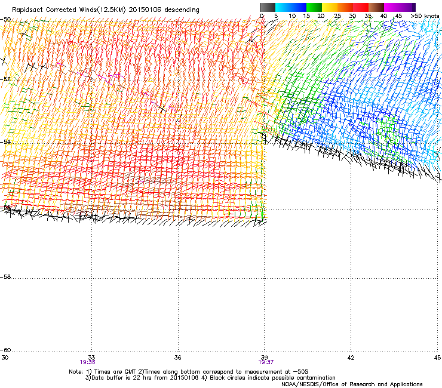442x388 pixels.
Task: Click the magenta 40–45 knots color band
Action: click(x=392, y=7)
